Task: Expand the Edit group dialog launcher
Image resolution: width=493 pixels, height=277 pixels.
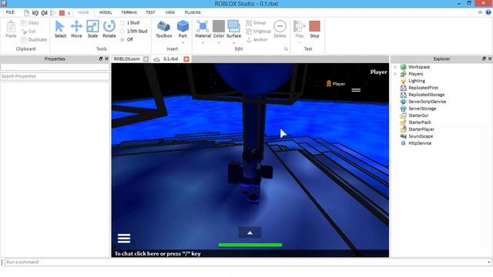Action: [x=286, y=49]
